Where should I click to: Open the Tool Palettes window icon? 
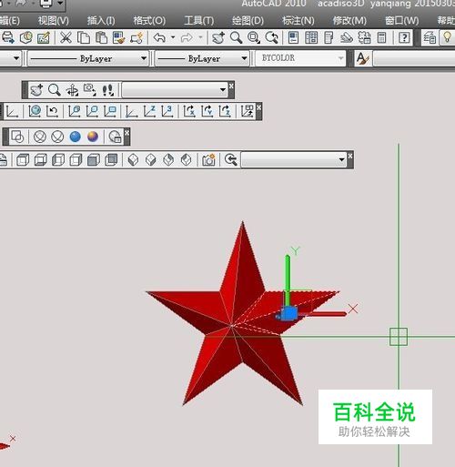(329, 37)
